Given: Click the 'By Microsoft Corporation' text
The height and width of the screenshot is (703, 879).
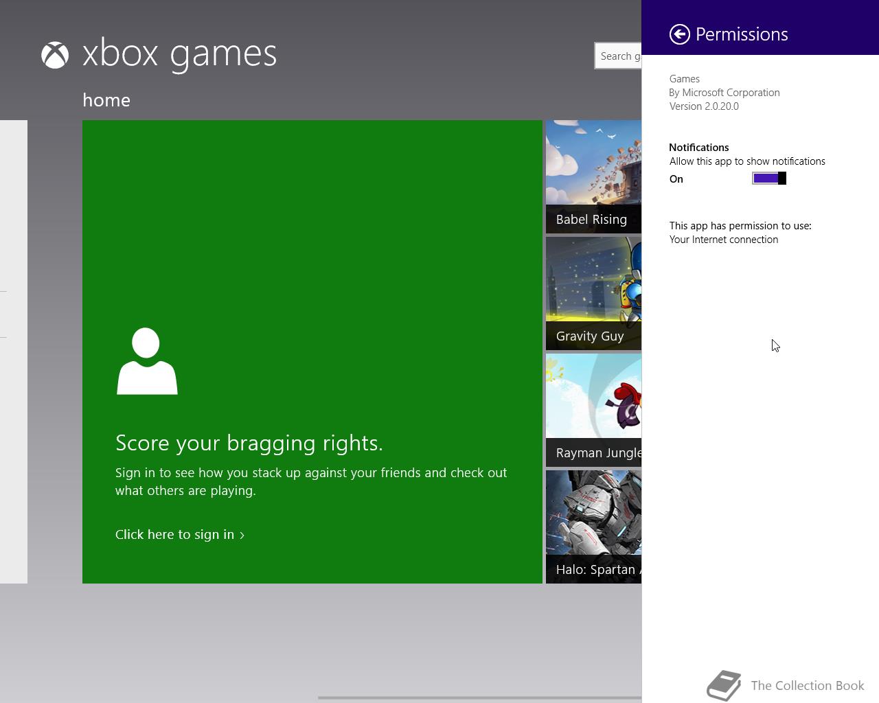Looking at the screenshot, I should [724, 93].
